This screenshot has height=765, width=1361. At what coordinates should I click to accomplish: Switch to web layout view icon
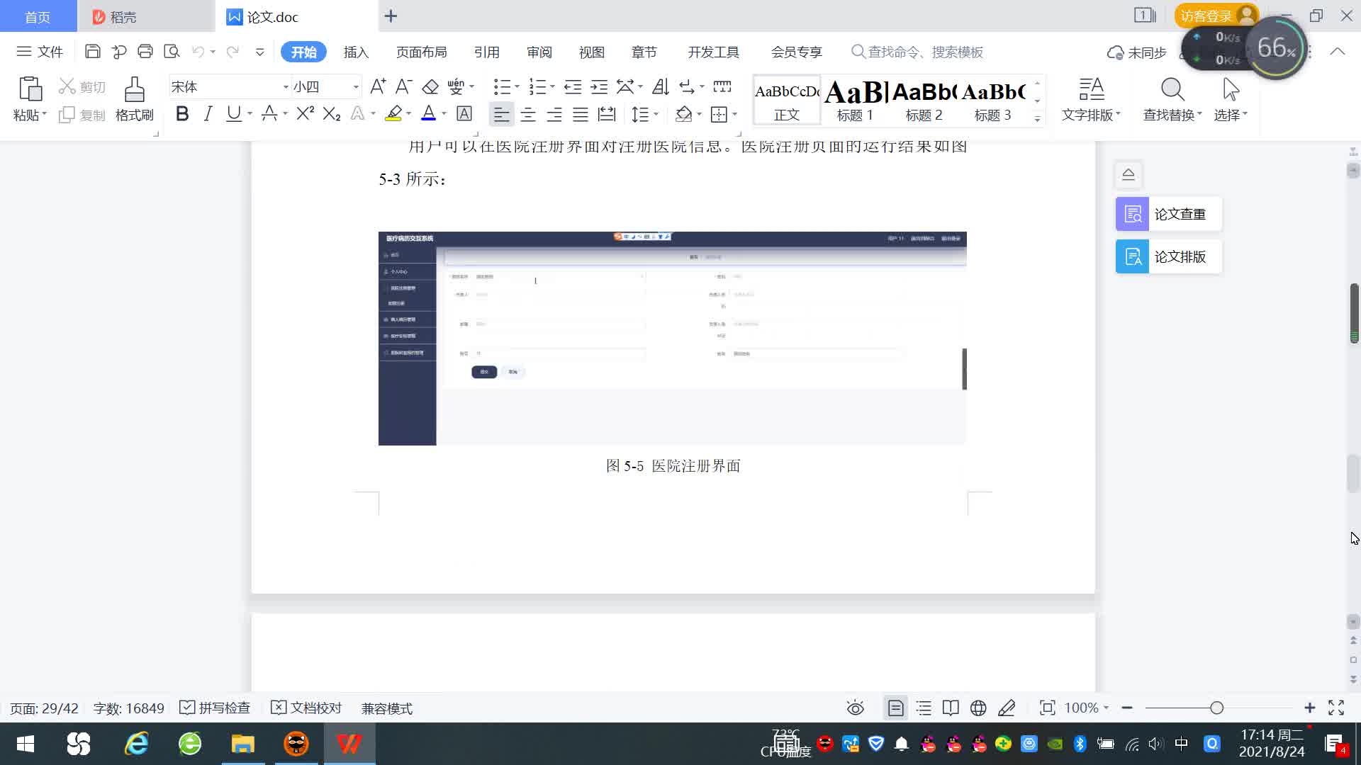click(x=978, y=708)
